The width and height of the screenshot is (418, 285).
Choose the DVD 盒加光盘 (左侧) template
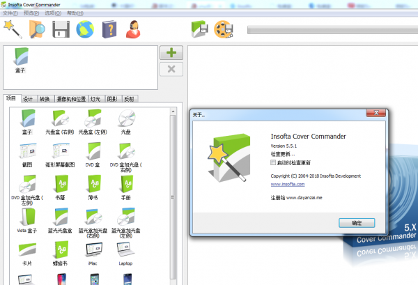27,190
